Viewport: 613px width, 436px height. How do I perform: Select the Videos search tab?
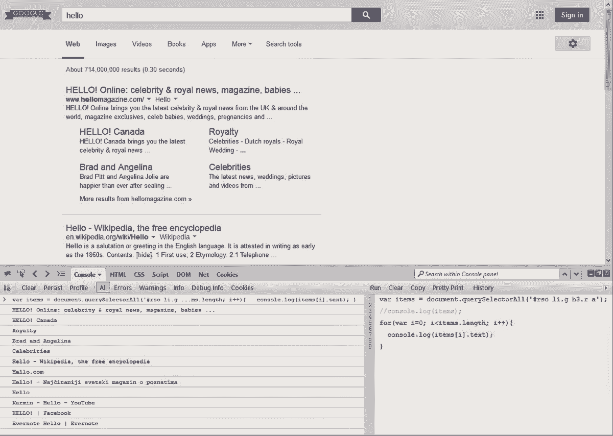tap(142, 44)
